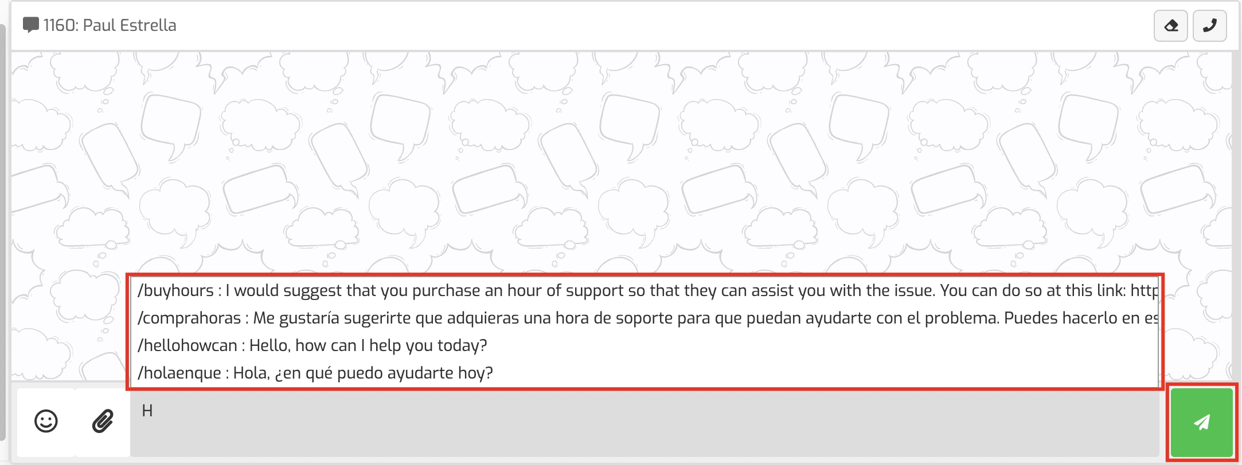Click the truncated http link in /buyhours row
Screen dimensions: 1242x465
coord(1144,291)
